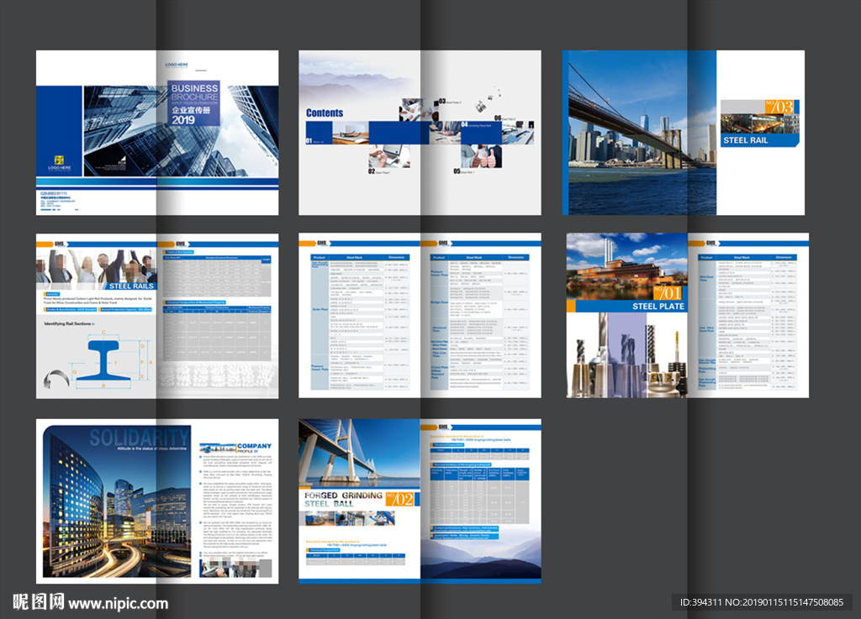The height and width of the screenshot is (619, 861).
Task: Select the blue rail cross-section diagram
Action: (x=103, y=361)
